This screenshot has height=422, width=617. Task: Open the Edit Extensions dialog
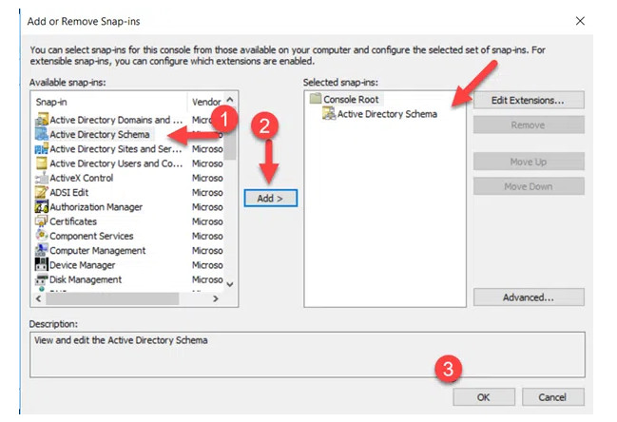click(528, 100)
